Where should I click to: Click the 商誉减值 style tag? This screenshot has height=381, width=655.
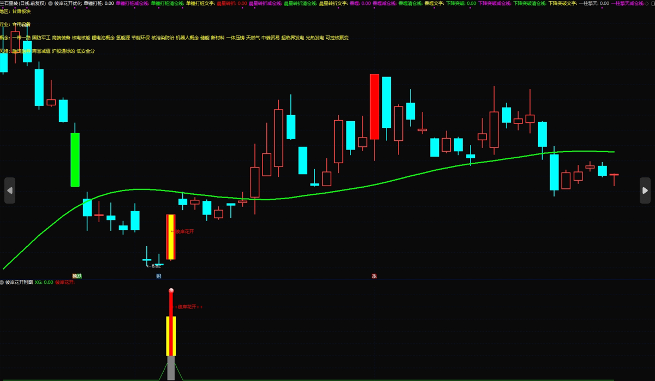pyautogui.click(x=41, y=51)
